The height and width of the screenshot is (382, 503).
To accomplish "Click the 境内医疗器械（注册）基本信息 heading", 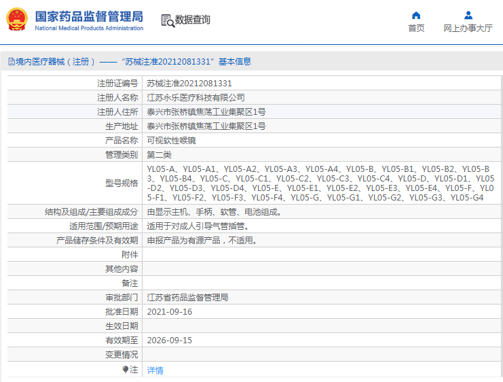I will 133,62.
